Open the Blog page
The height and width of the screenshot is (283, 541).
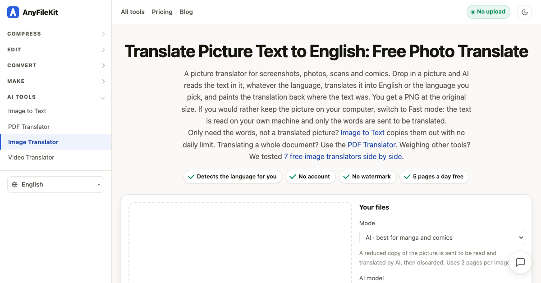(186, 12)
